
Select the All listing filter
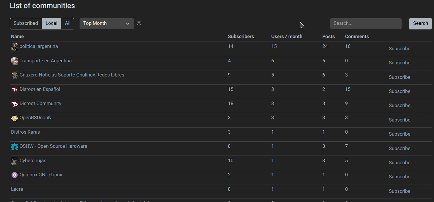point(68,23)
